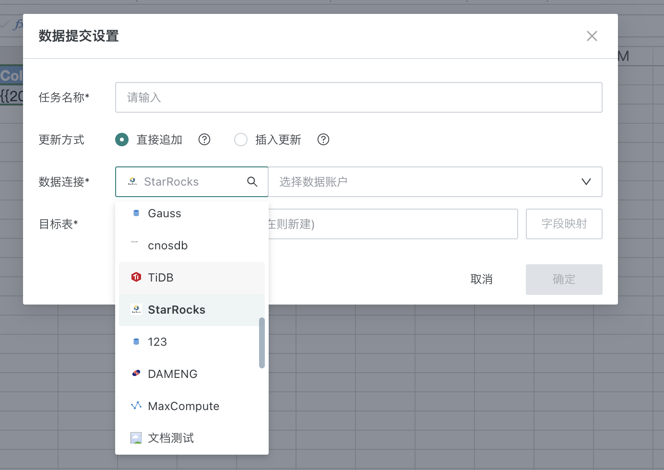The width and height of the screenshot is (664, 470).
Task: Select the 插入更新 radio button
Action: (x=241, y=140)
